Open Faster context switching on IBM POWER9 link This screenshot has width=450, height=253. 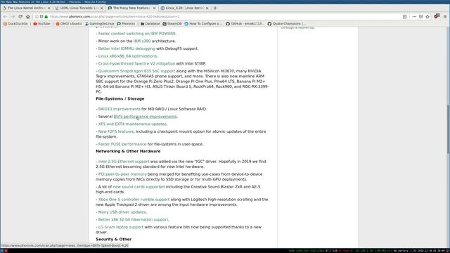tap(137, 34)
